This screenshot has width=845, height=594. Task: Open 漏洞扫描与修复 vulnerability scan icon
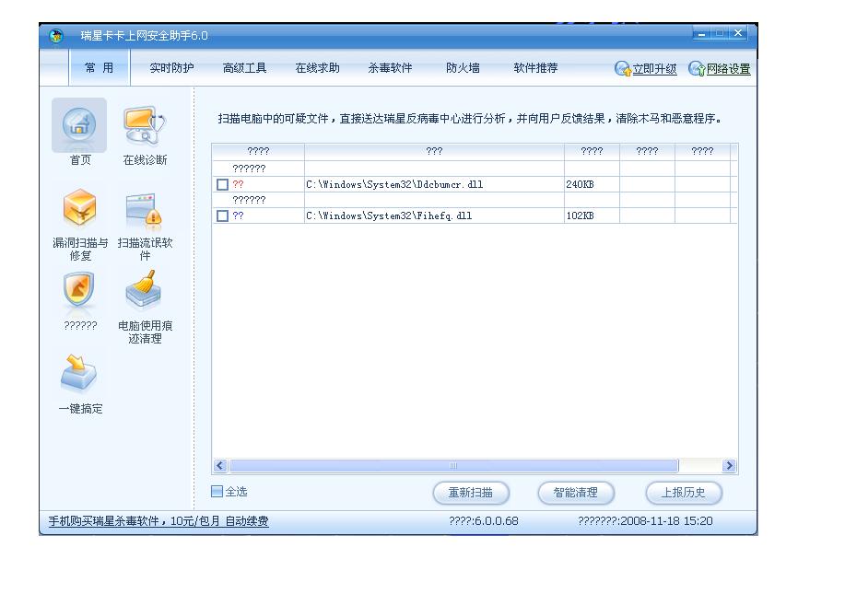(79, 207)
